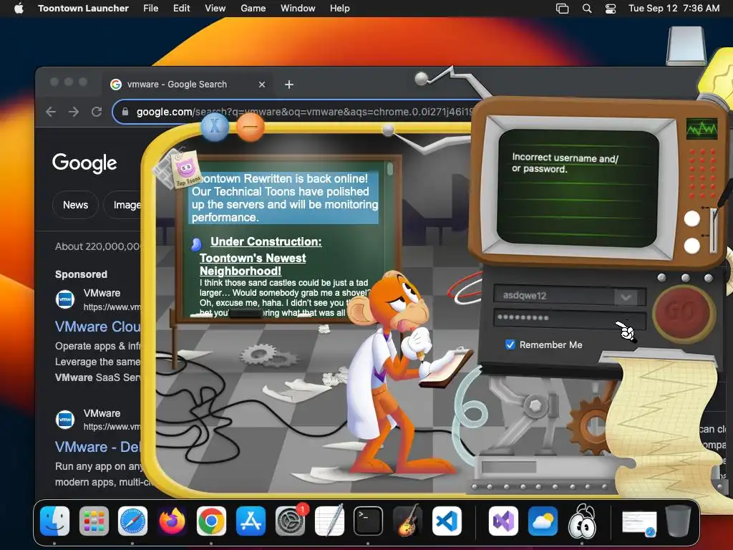Open the Window menu
Viewport: 733px width, 550px height.
pyautogui.click(x=298, y=8)
